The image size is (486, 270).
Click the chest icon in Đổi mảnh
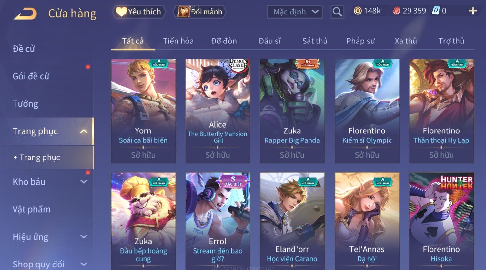pos(184,12)
